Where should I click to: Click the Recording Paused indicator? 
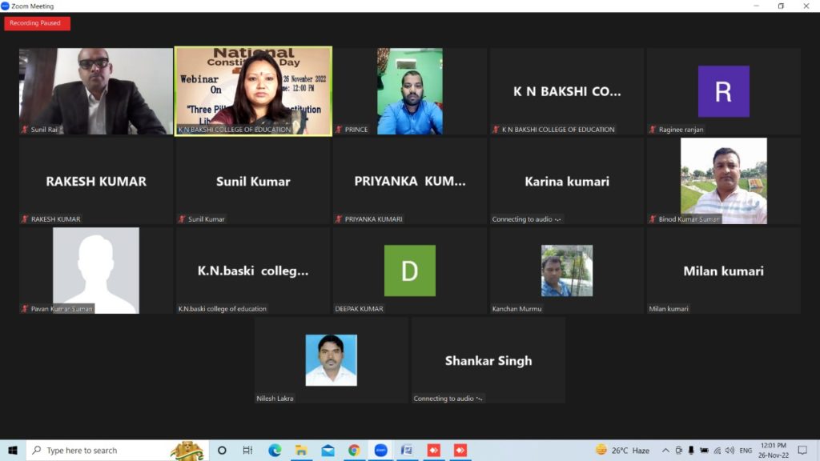(x=37, y=23)
